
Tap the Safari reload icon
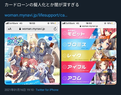tap(55, 29)
